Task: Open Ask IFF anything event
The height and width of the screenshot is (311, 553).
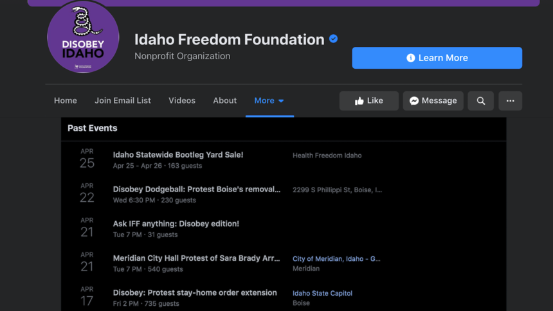Action: (x=176, y=224)
